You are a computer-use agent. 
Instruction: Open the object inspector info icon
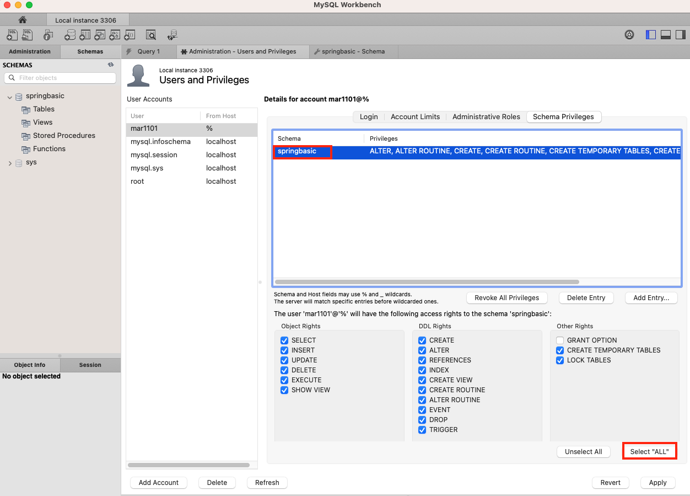[x=48, y=35]
